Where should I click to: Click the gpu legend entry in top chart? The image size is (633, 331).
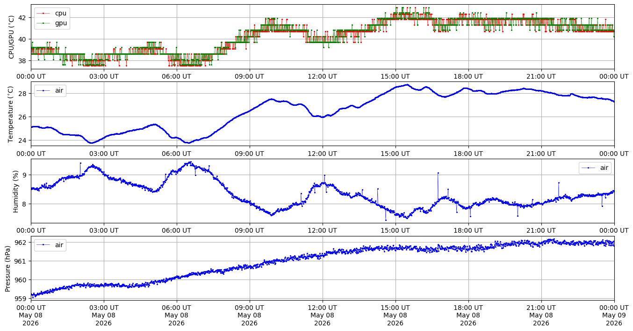coord(52,22)
